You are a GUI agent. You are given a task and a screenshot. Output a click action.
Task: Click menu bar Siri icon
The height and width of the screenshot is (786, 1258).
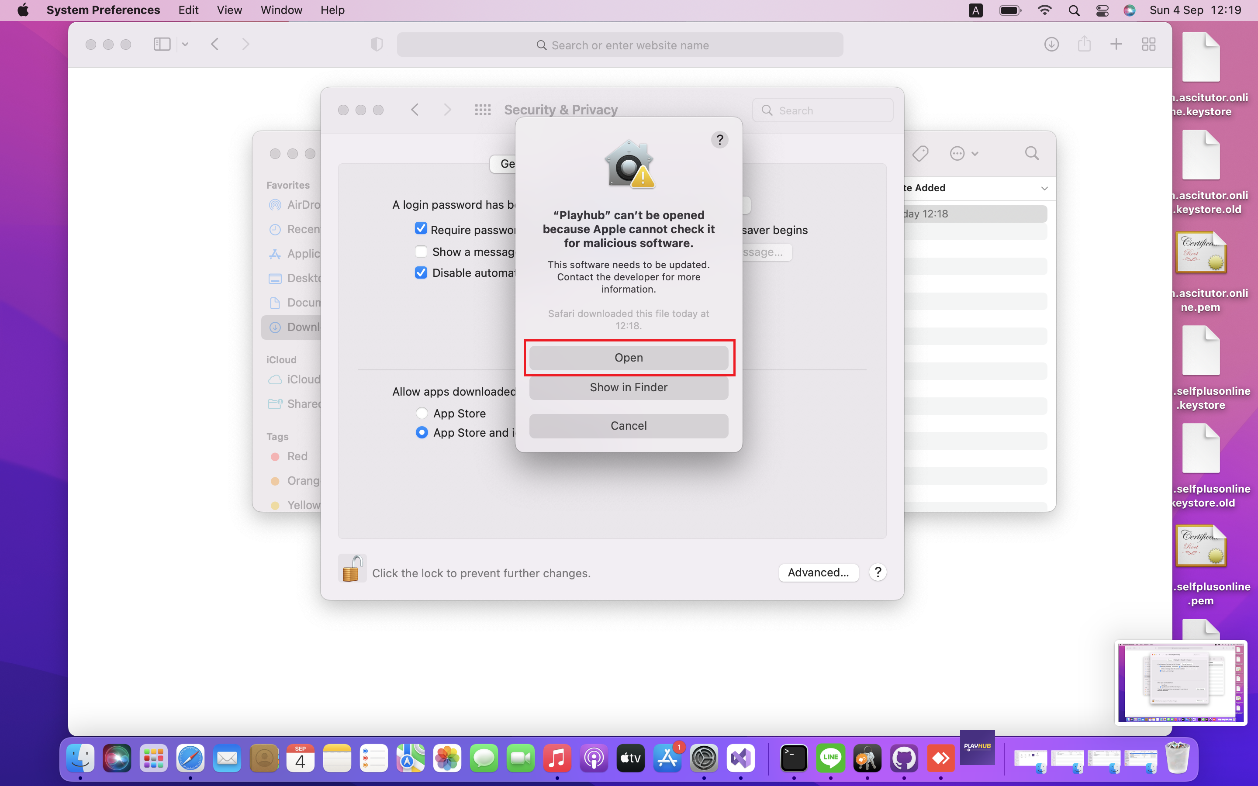pyautogui.click(x=1129, y=10)
